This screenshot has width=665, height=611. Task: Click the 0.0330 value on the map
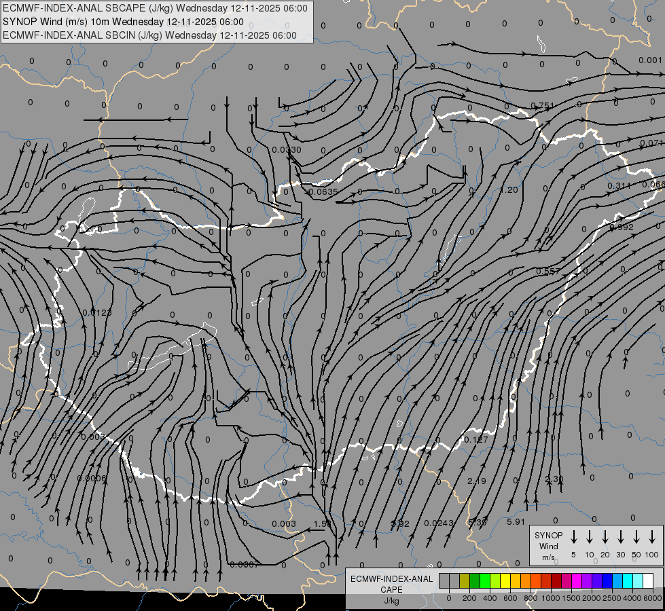(287, 149)
